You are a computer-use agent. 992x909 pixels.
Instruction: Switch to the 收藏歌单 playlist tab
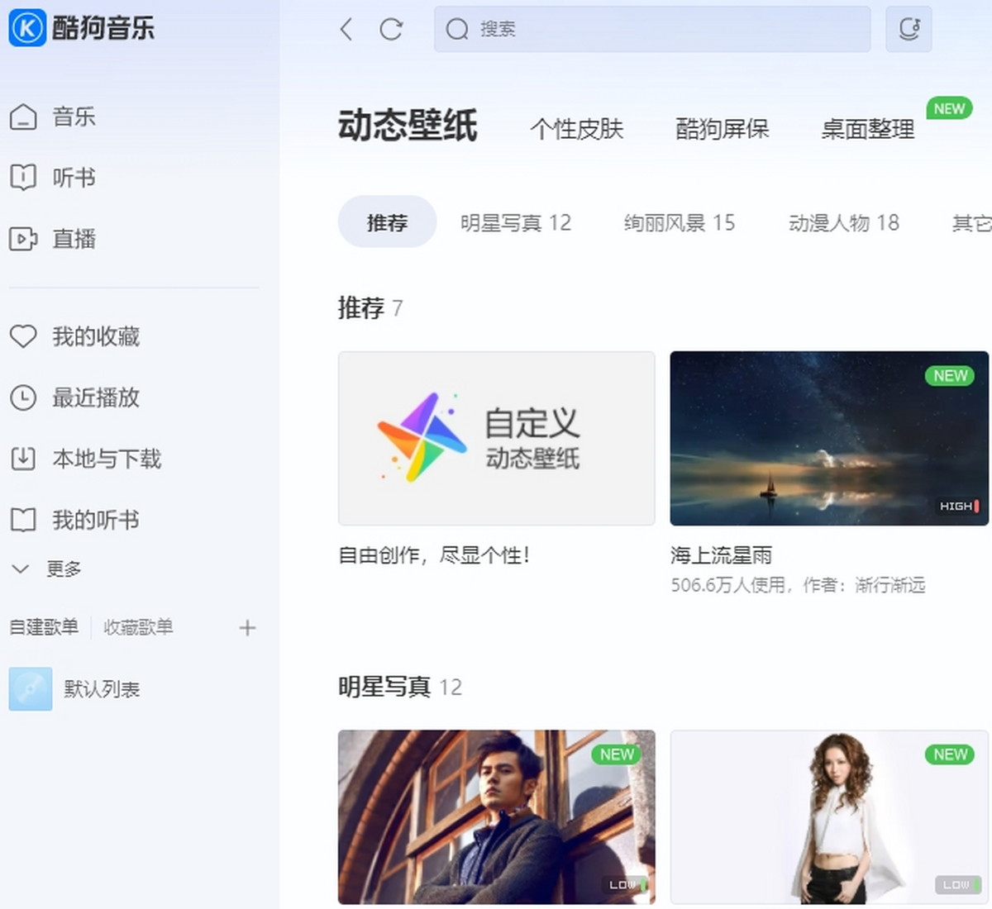pos(137,628)
